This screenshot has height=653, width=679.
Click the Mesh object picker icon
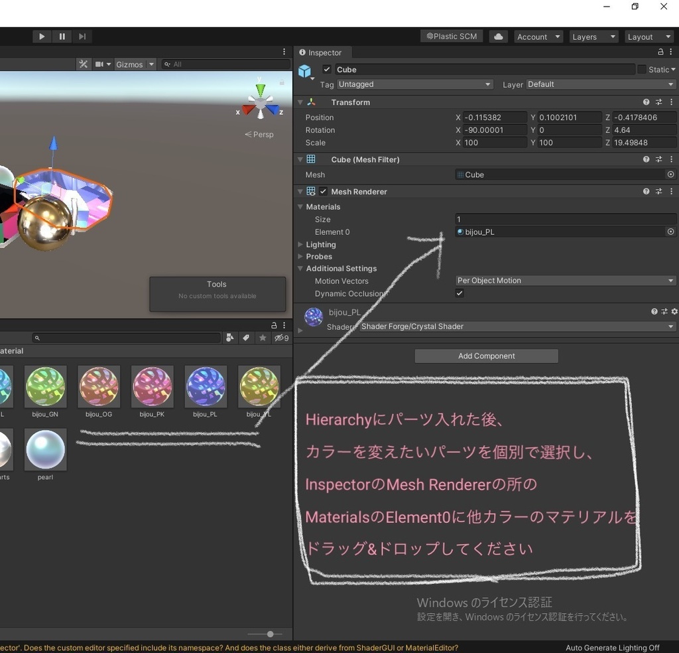(x=670, y=175)
